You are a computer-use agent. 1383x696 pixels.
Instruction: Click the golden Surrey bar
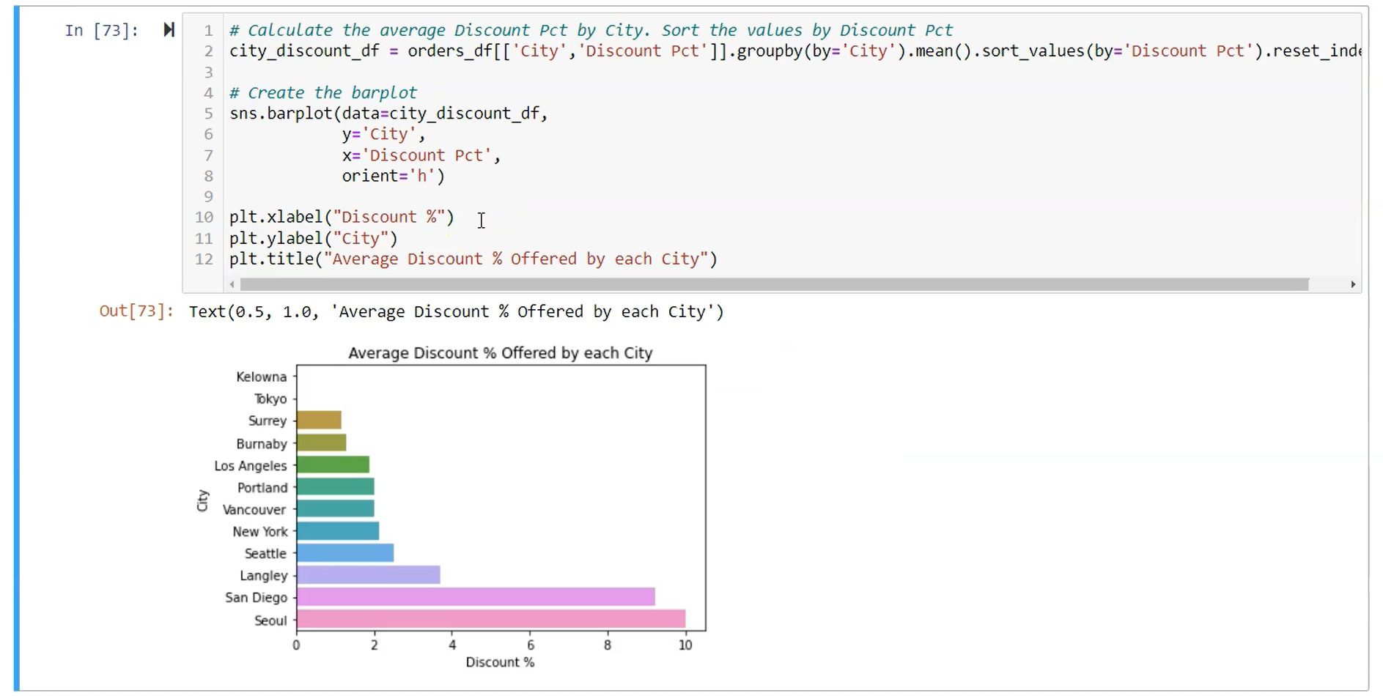pos(319,421)
